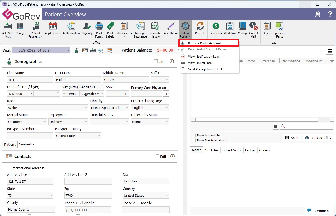Open the Marital Status dropdown
Screen dimensions: 336x216
(x=27, y=122)
